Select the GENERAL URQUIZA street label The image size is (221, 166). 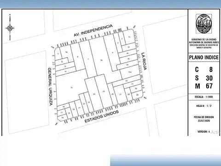50,87
